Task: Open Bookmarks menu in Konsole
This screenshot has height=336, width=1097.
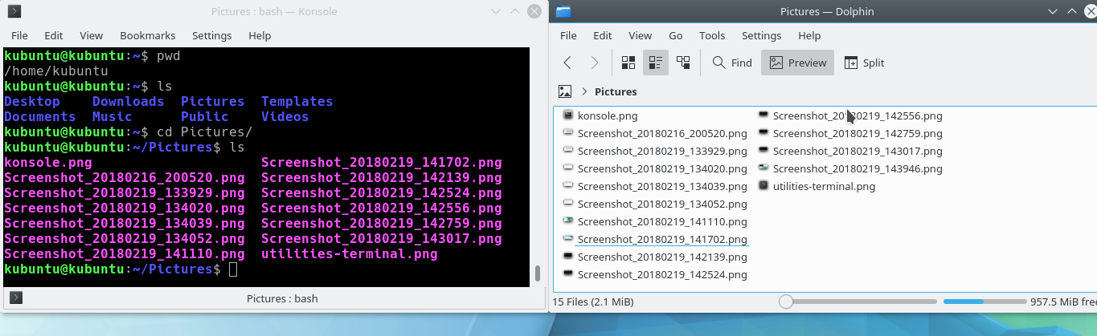Action: (148, 35)
